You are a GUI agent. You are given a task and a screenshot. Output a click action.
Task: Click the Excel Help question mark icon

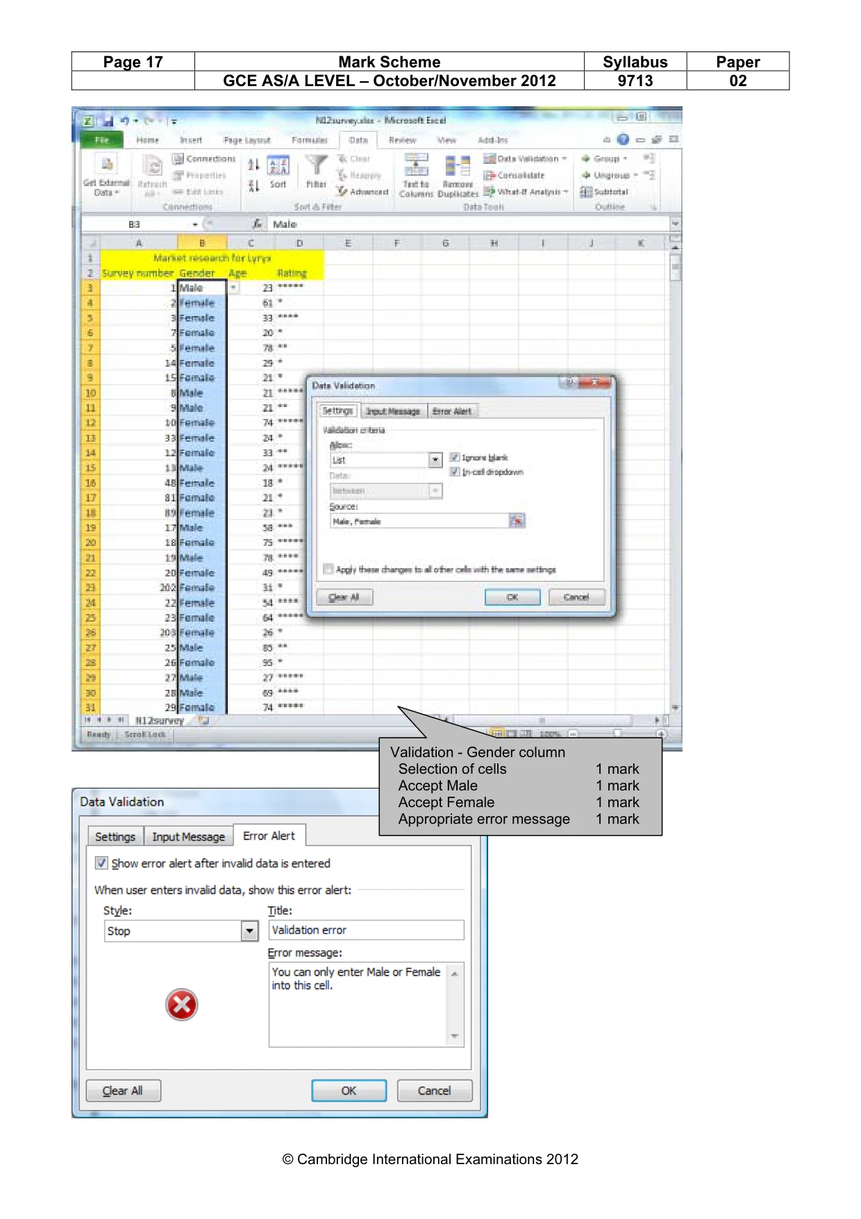(623, 140)
